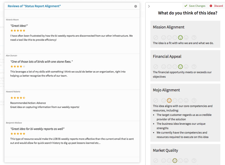Open the Financial Appeal question mark help
Screen dimensions: 225x165
pos(194,67)
